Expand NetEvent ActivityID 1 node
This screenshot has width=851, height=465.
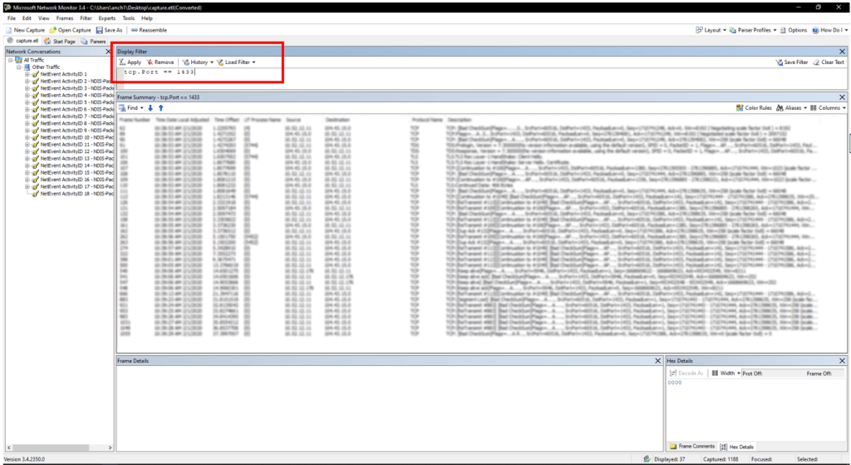pyautogui.click(x=27, y=74)
